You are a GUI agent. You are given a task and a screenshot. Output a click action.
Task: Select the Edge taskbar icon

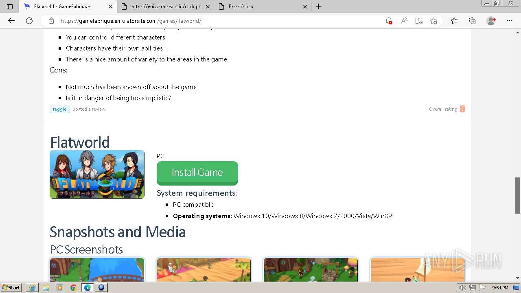click(x=88, y=288)
